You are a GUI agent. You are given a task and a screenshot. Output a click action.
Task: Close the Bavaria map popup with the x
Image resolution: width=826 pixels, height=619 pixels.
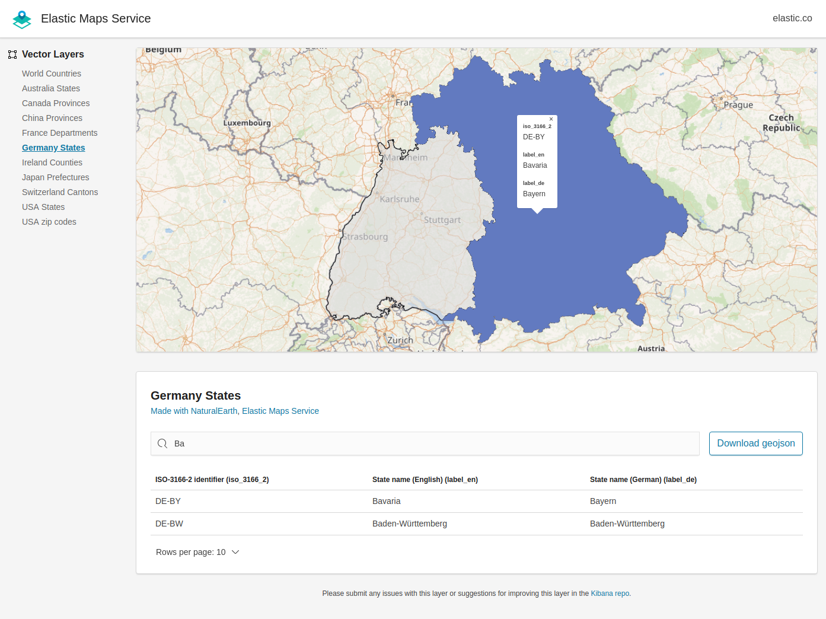(551, 119)
